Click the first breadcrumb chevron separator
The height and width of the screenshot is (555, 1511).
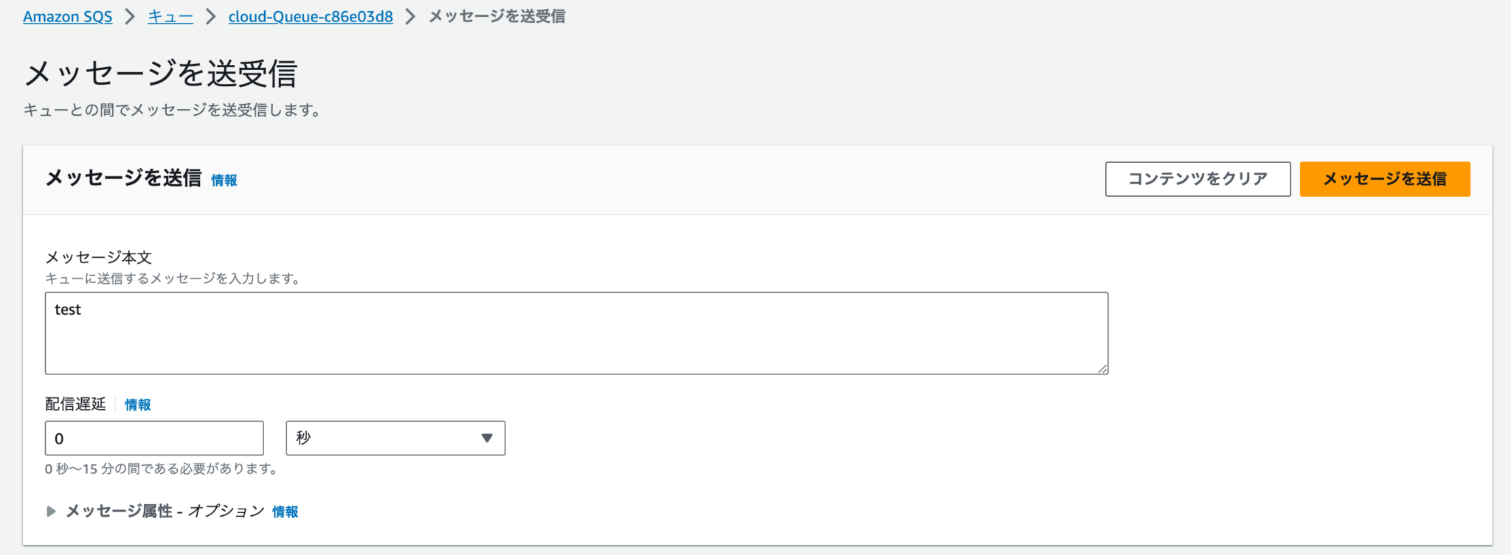tap(129, 16)
